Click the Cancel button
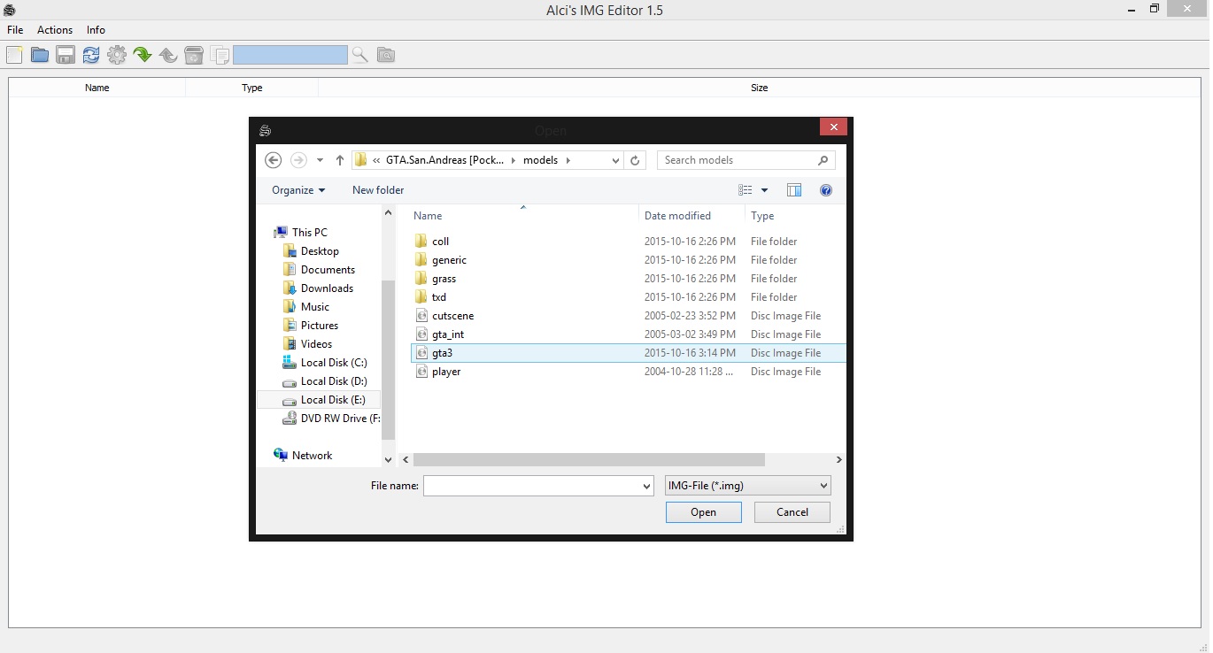This screenshot has height=653, width=1213. pyautogui.click(x=792, y=512)
